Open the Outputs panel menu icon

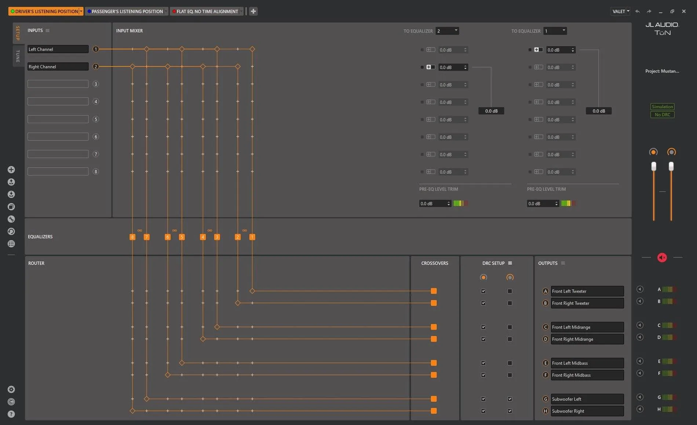click(x=563, y=263)
